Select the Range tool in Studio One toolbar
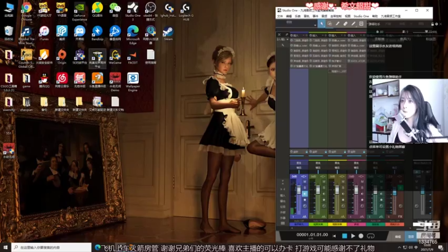The width and height of the screenshot is (448, 252). [x=330, y=24]
